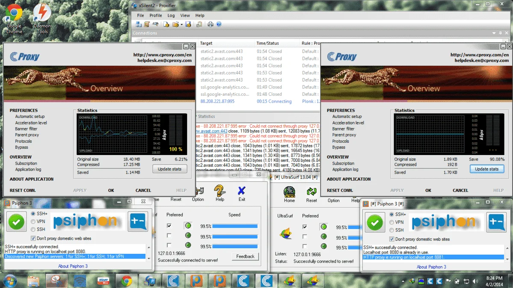This screenshot has width=513, height=288.
Task: Click Save Profile disk icon in Proxifier
Action: pos(188,24)
